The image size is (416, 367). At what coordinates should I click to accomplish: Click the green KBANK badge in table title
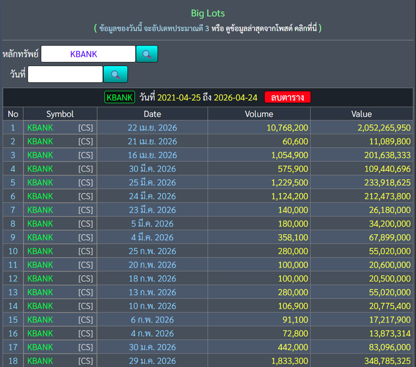pyautogui.click(x=119, y=97)
